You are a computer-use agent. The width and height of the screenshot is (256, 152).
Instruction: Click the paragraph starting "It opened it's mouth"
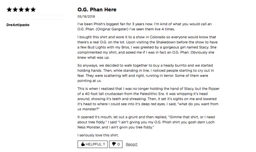click(146, 122)
